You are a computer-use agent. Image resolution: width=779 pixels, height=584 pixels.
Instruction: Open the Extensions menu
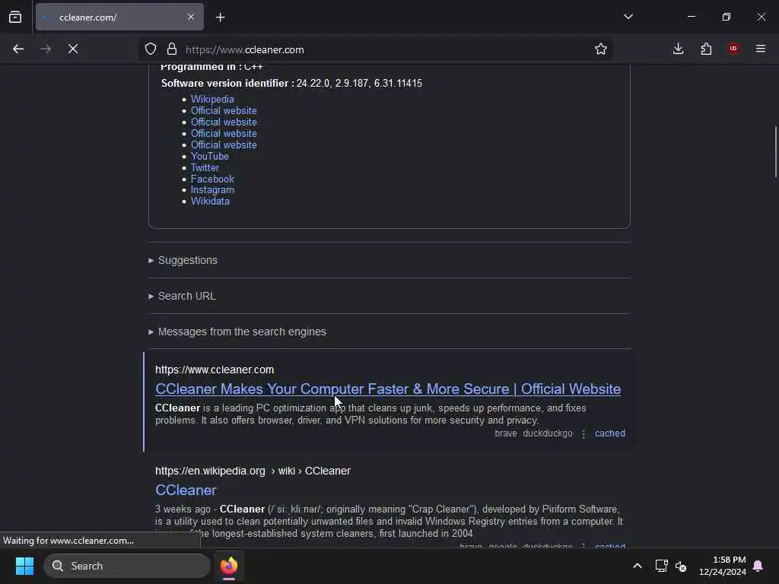(706, 49)
